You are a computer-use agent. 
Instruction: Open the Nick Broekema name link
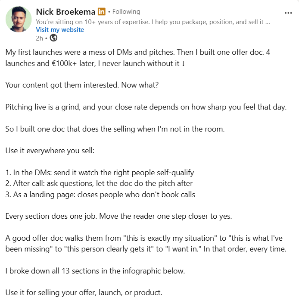point(65,12)
